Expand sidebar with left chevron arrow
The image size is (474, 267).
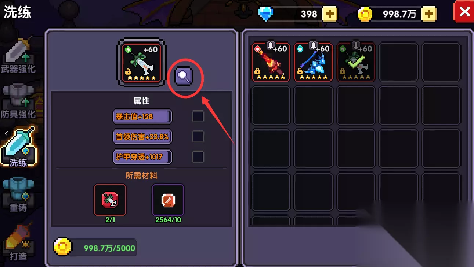pos(6,134)
